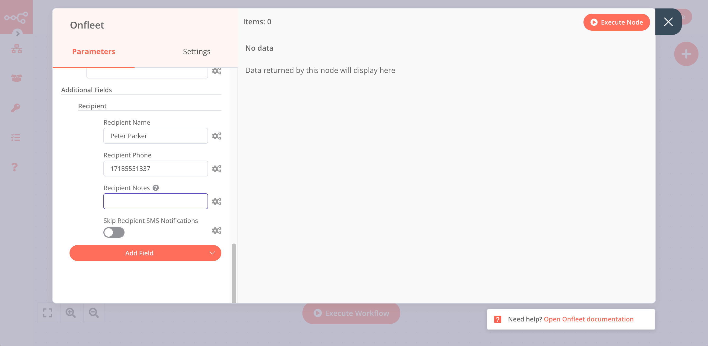This screenshot has width=708, height=346.
Task: Focus the Recipient Notes input field
Action: (x=155, y=201)
